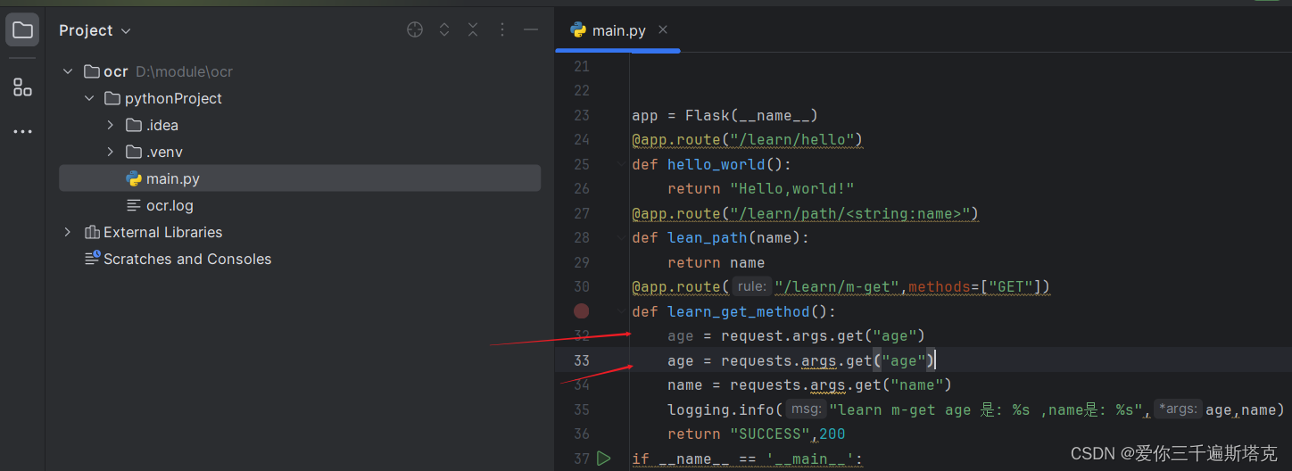Open Project panel options menu

(502, 30)
